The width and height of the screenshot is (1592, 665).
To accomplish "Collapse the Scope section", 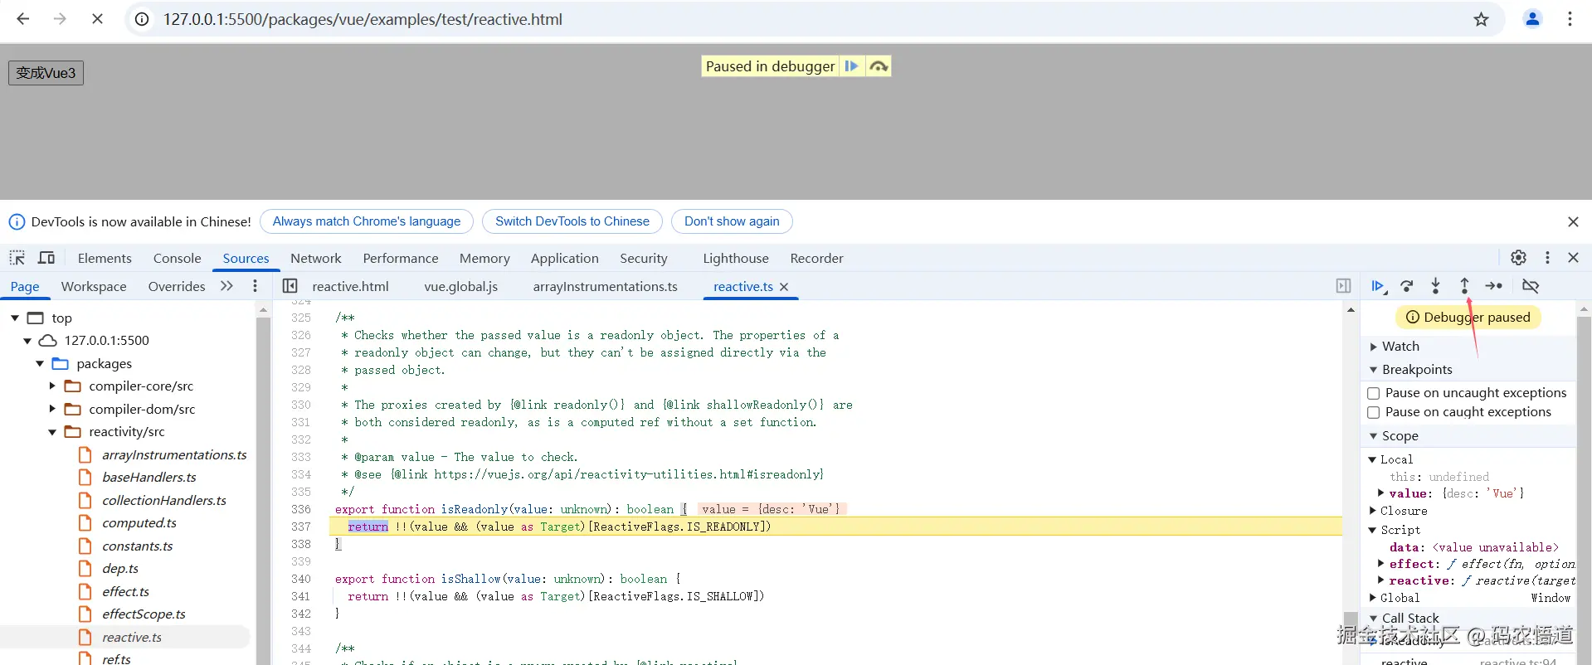I will coord(1373,436).
